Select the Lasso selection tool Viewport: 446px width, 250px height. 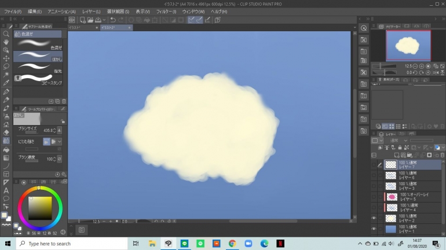pyautogui.click(x=6, y=67)
